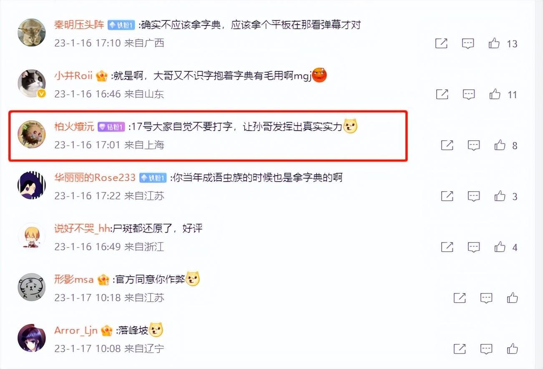Open reply icon on 秦明压头阵's comment
This screenshot has height=369, width=543.
point(468,43)
